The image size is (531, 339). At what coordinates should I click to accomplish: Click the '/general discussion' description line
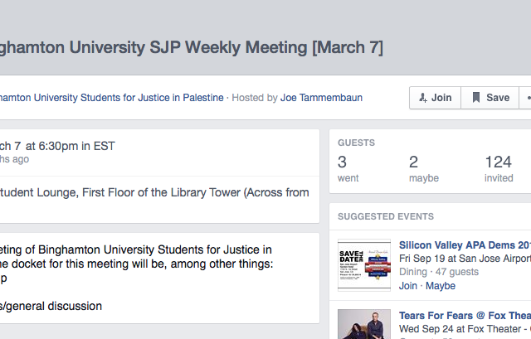pyautogui.click(x=51, y=306)
